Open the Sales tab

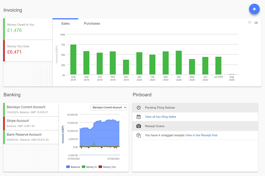tap(65, 24)
